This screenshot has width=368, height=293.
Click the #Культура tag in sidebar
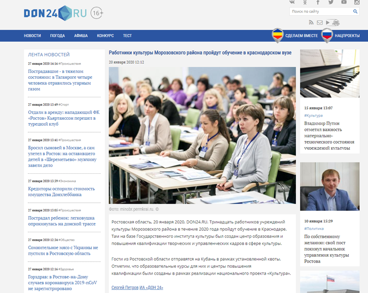pos(313,116)
